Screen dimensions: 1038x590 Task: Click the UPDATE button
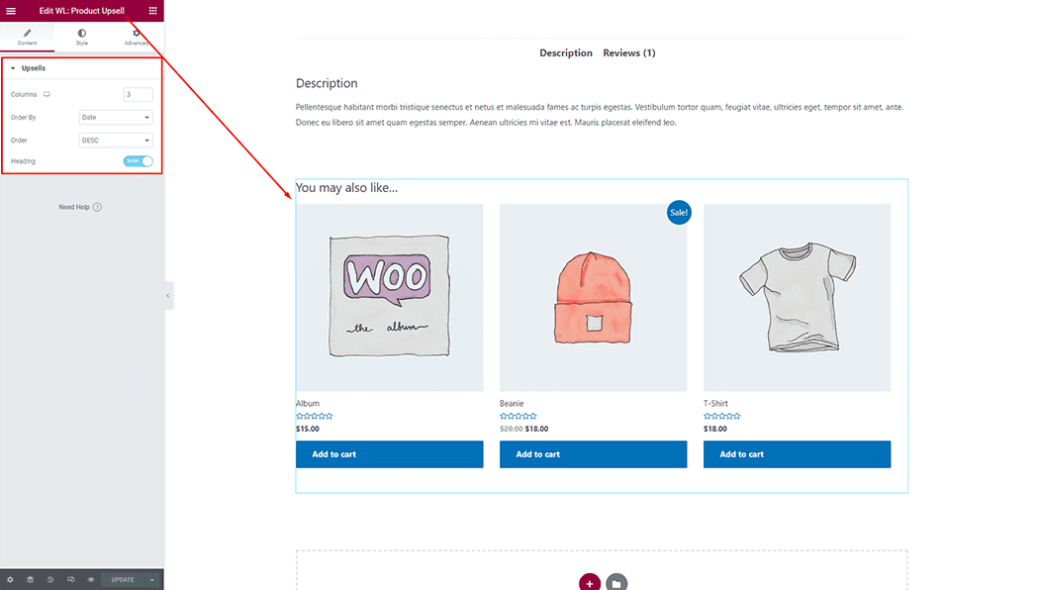click(x=122, y=579)
